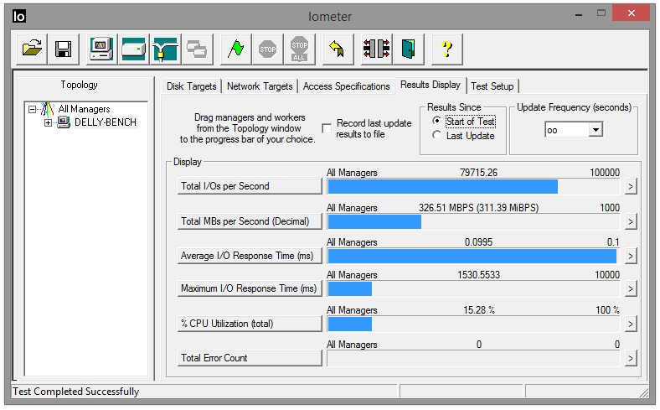Screen dimensions: 660x410
Task: Start a new manager
Action: coord(101,49)
